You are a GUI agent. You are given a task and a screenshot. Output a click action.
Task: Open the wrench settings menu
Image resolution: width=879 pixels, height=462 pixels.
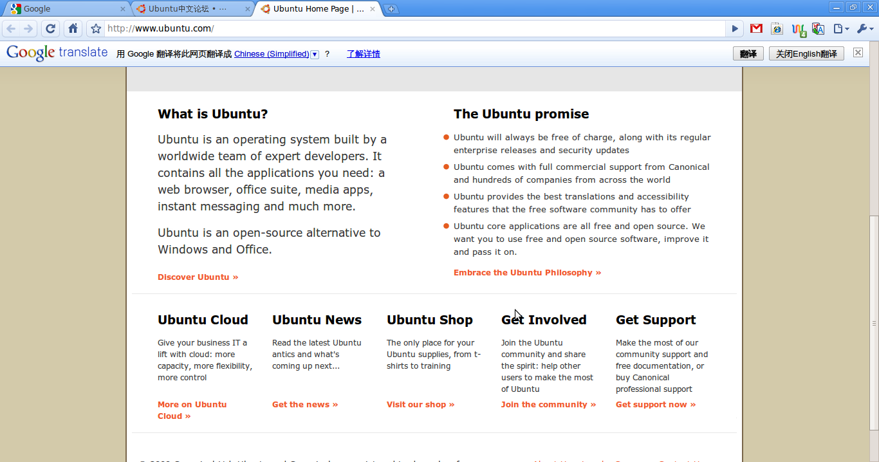click(x=865, y=28)
